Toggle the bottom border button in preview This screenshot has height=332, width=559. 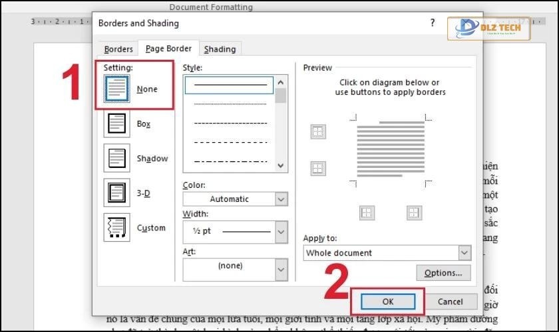[318, 169]
